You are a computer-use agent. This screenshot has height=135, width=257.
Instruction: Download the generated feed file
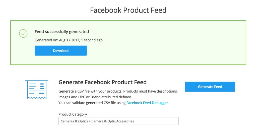(x=61, y=51)
